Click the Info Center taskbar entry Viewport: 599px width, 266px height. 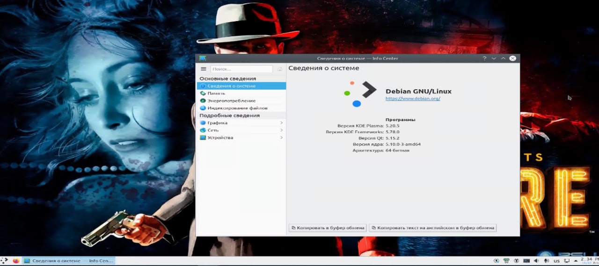tap(69, 260)
